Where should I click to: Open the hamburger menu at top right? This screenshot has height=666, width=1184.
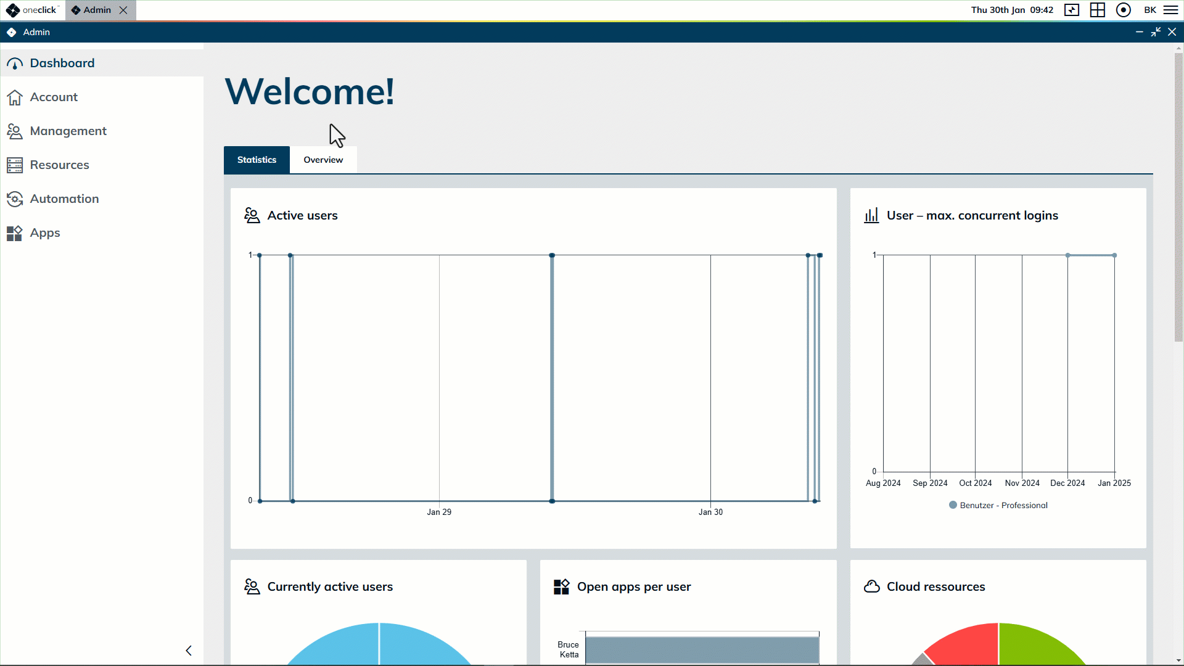pos(1171,10)
